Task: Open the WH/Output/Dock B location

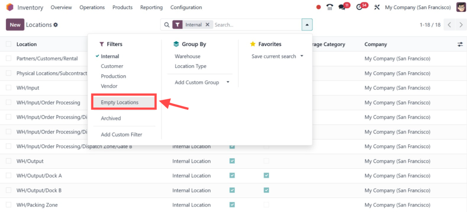Action: click(x=39, y=190)
